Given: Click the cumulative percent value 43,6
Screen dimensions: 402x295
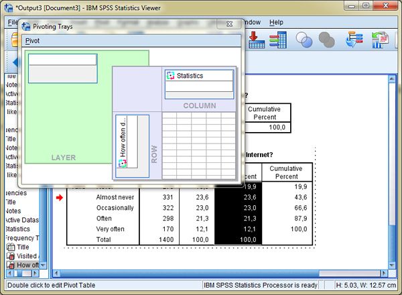Looking at the screenshot, I should [300, 197].
